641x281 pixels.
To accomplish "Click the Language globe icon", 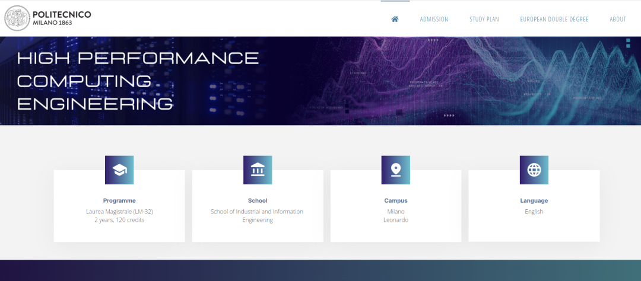I will coord(534,170).
